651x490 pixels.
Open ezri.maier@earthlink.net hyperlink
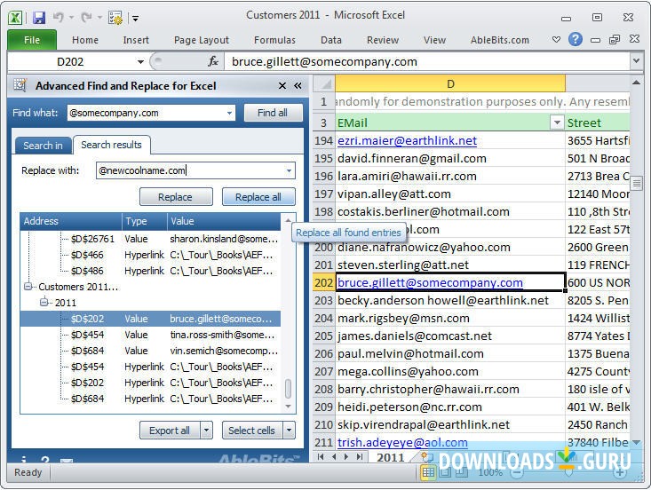407,140
